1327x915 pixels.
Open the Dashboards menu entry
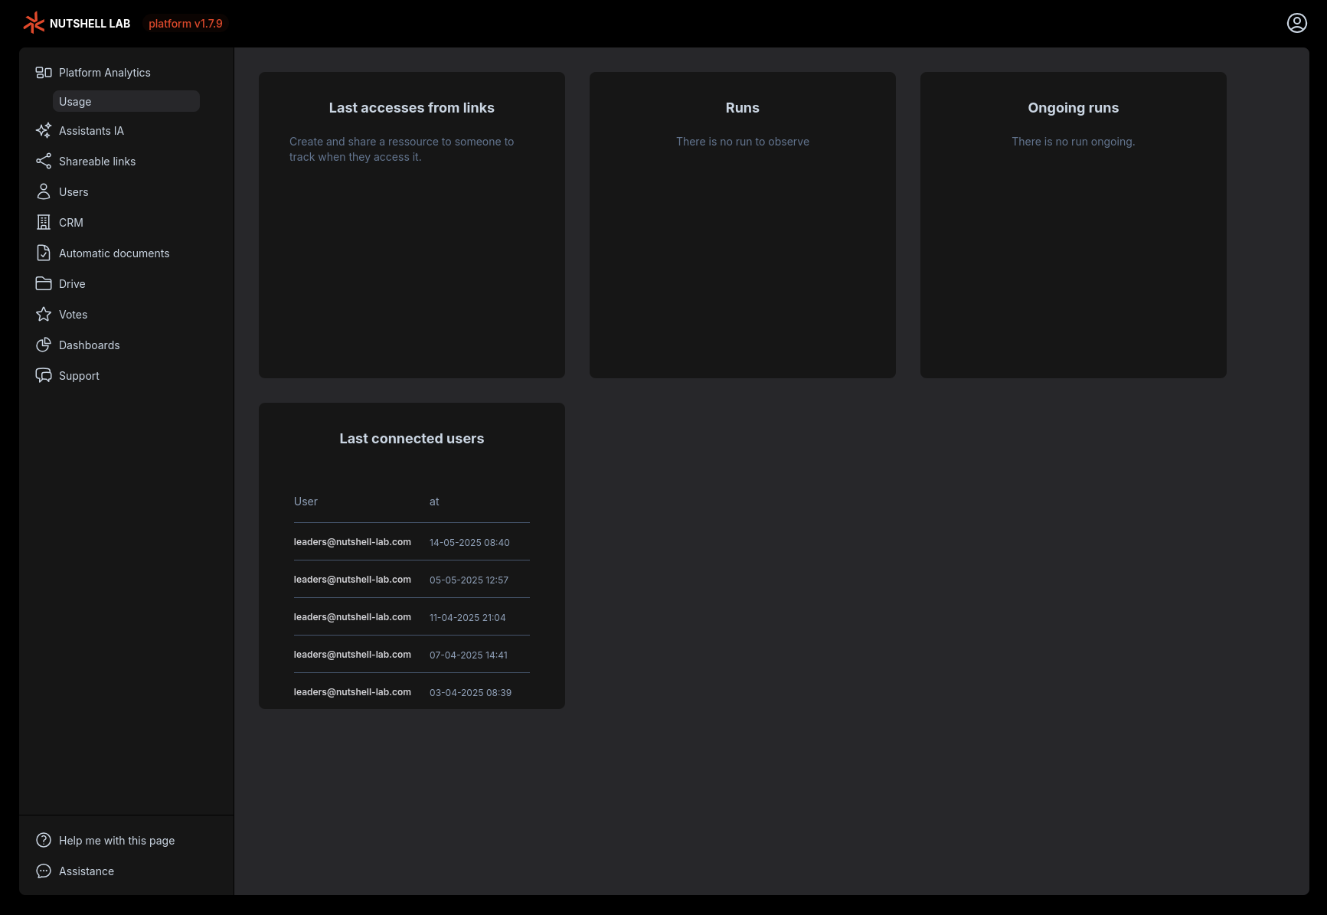(89, 345)
